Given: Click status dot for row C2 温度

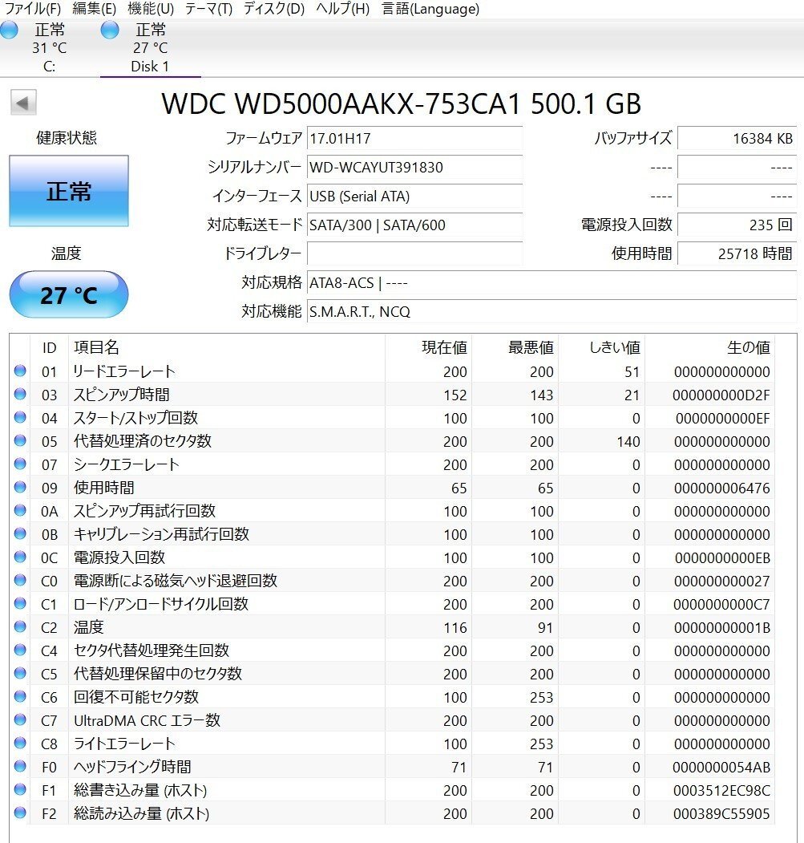Looking at the screenshot, I should (20, 626).
